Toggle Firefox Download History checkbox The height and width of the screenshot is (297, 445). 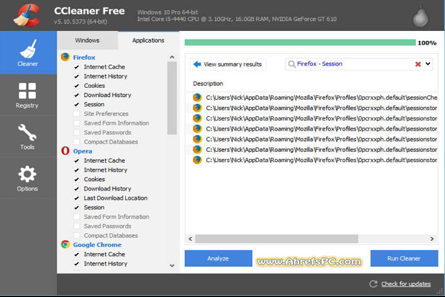(x=77, y=95)
